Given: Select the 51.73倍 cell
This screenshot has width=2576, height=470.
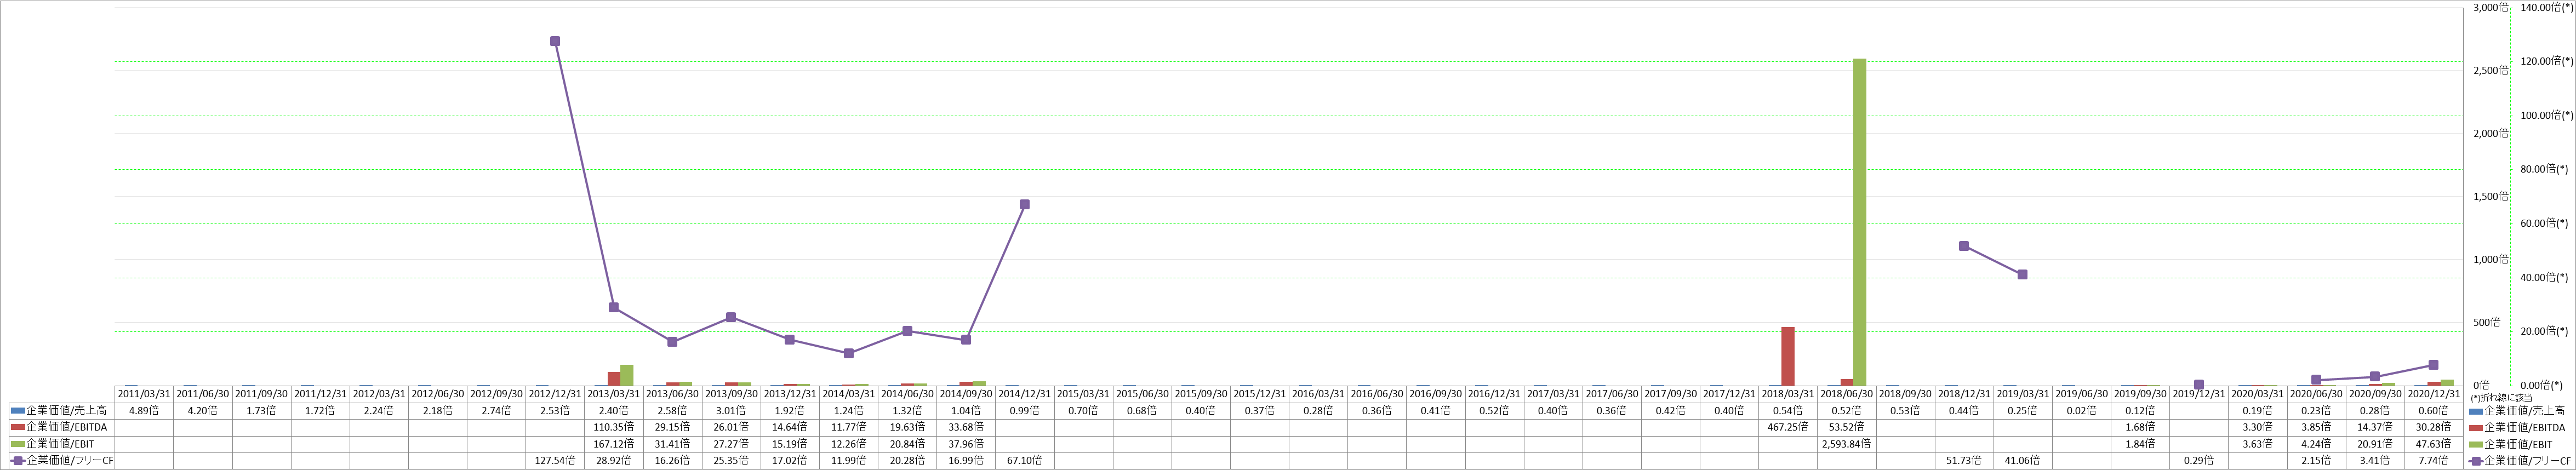Looking at the screenshot, I should click(1964, 461).
